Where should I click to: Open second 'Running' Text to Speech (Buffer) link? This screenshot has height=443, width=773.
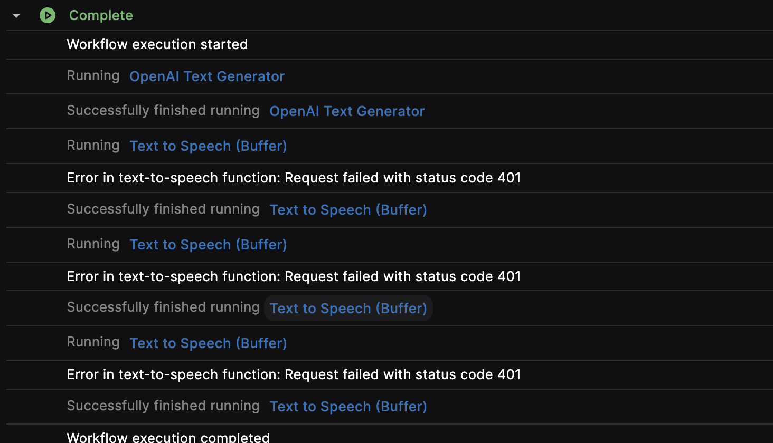[x=208, y=245]
